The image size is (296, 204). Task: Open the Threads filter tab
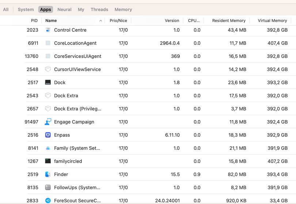point(99,9)
